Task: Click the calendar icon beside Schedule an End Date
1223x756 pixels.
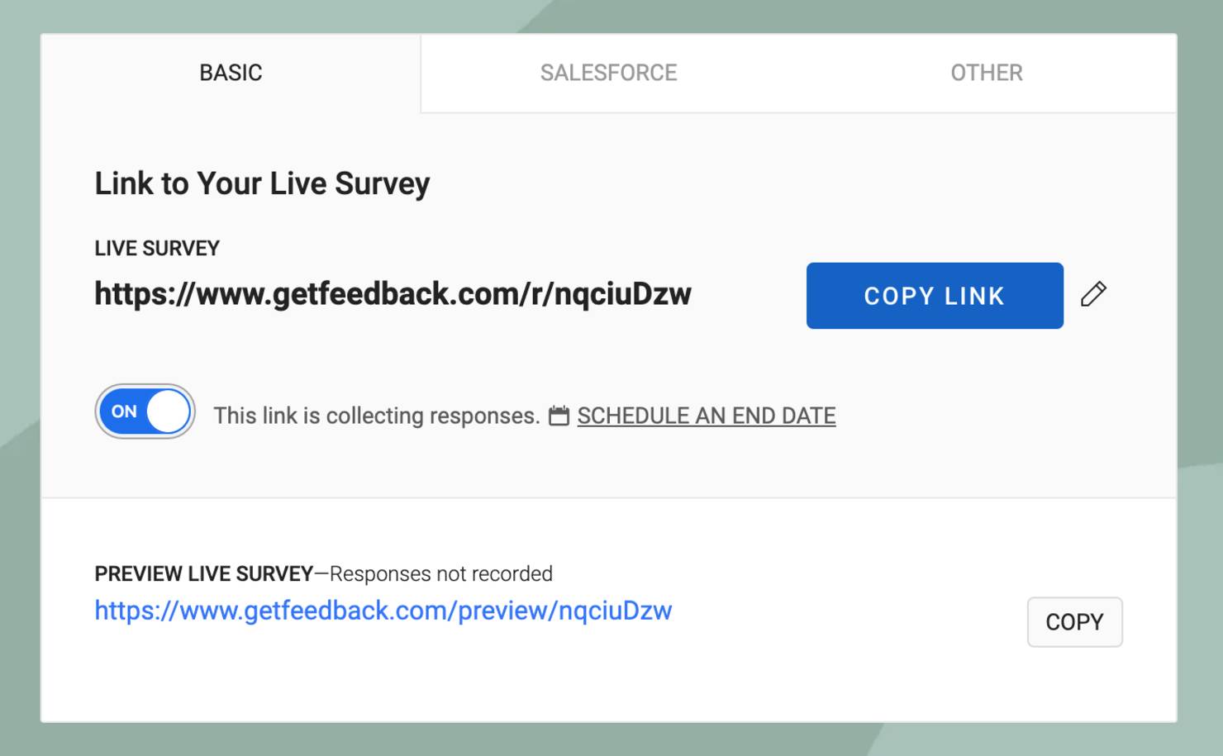Action: pyautogui.click(x=559, y=416)
